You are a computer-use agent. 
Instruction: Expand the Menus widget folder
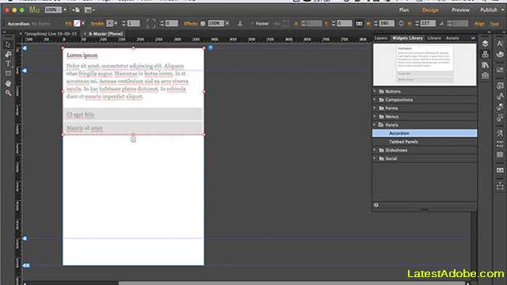pyautogui.click(x=375, y=116)
